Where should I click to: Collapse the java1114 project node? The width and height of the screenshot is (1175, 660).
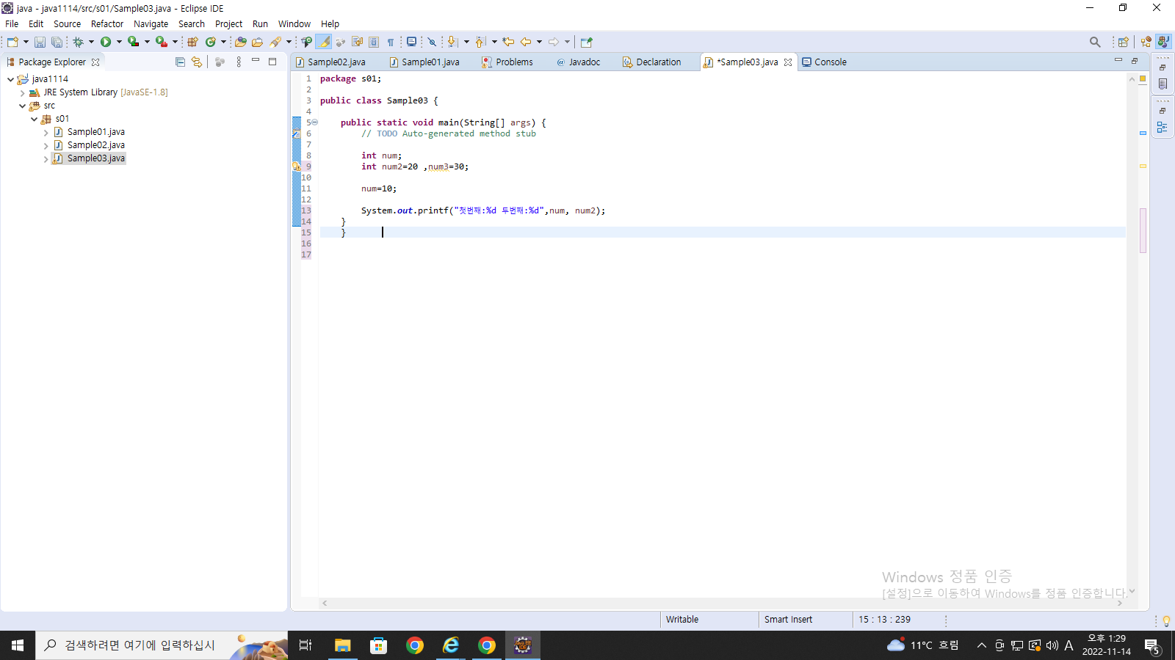click(x=10, y=79)
